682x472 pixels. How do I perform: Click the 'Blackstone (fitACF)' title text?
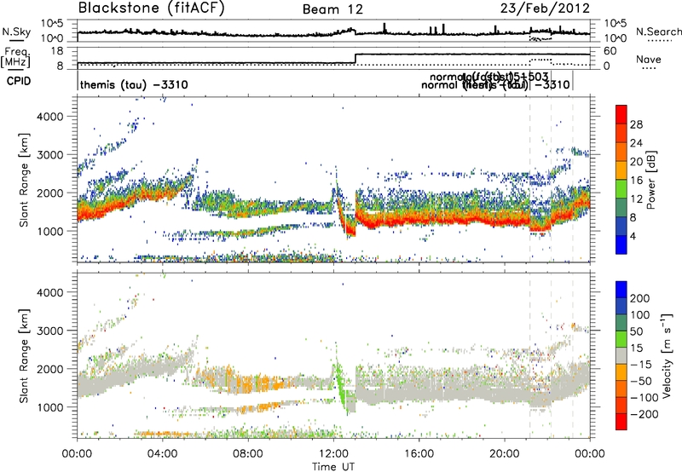[x=151, y=9]
